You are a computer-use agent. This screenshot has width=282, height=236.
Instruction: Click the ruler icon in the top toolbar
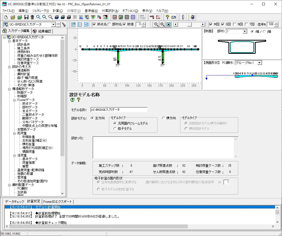183,17
